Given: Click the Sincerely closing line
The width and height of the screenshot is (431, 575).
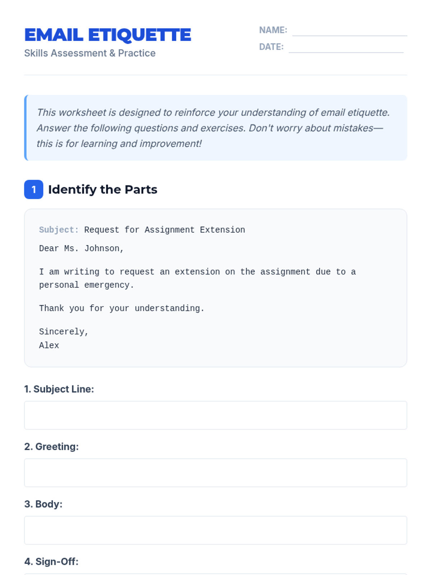Looking at the screenshot, I should (64, 332).
